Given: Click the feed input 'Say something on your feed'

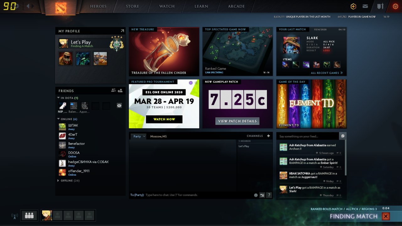Looking at the screenshot, I should (x=307, y=136).
